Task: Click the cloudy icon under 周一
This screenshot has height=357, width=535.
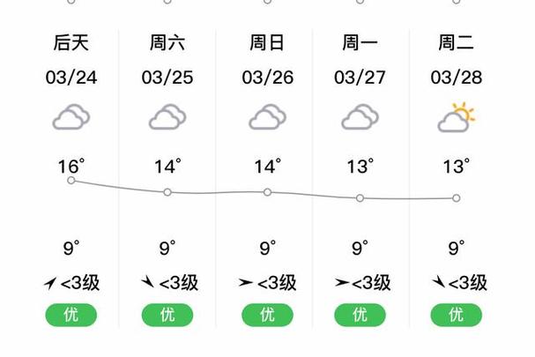Action: coord(360,117)
